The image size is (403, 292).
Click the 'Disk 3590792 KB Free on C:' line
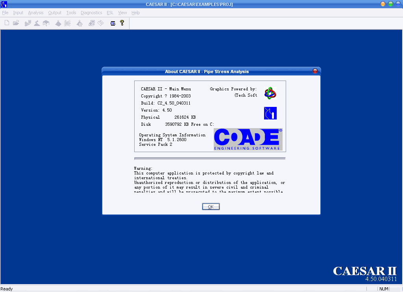pyautogui.click(x=177, y=124)
